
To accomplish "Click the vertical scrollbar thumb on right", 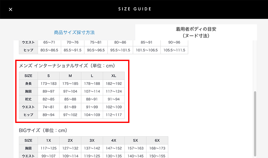I will point(255,123).
